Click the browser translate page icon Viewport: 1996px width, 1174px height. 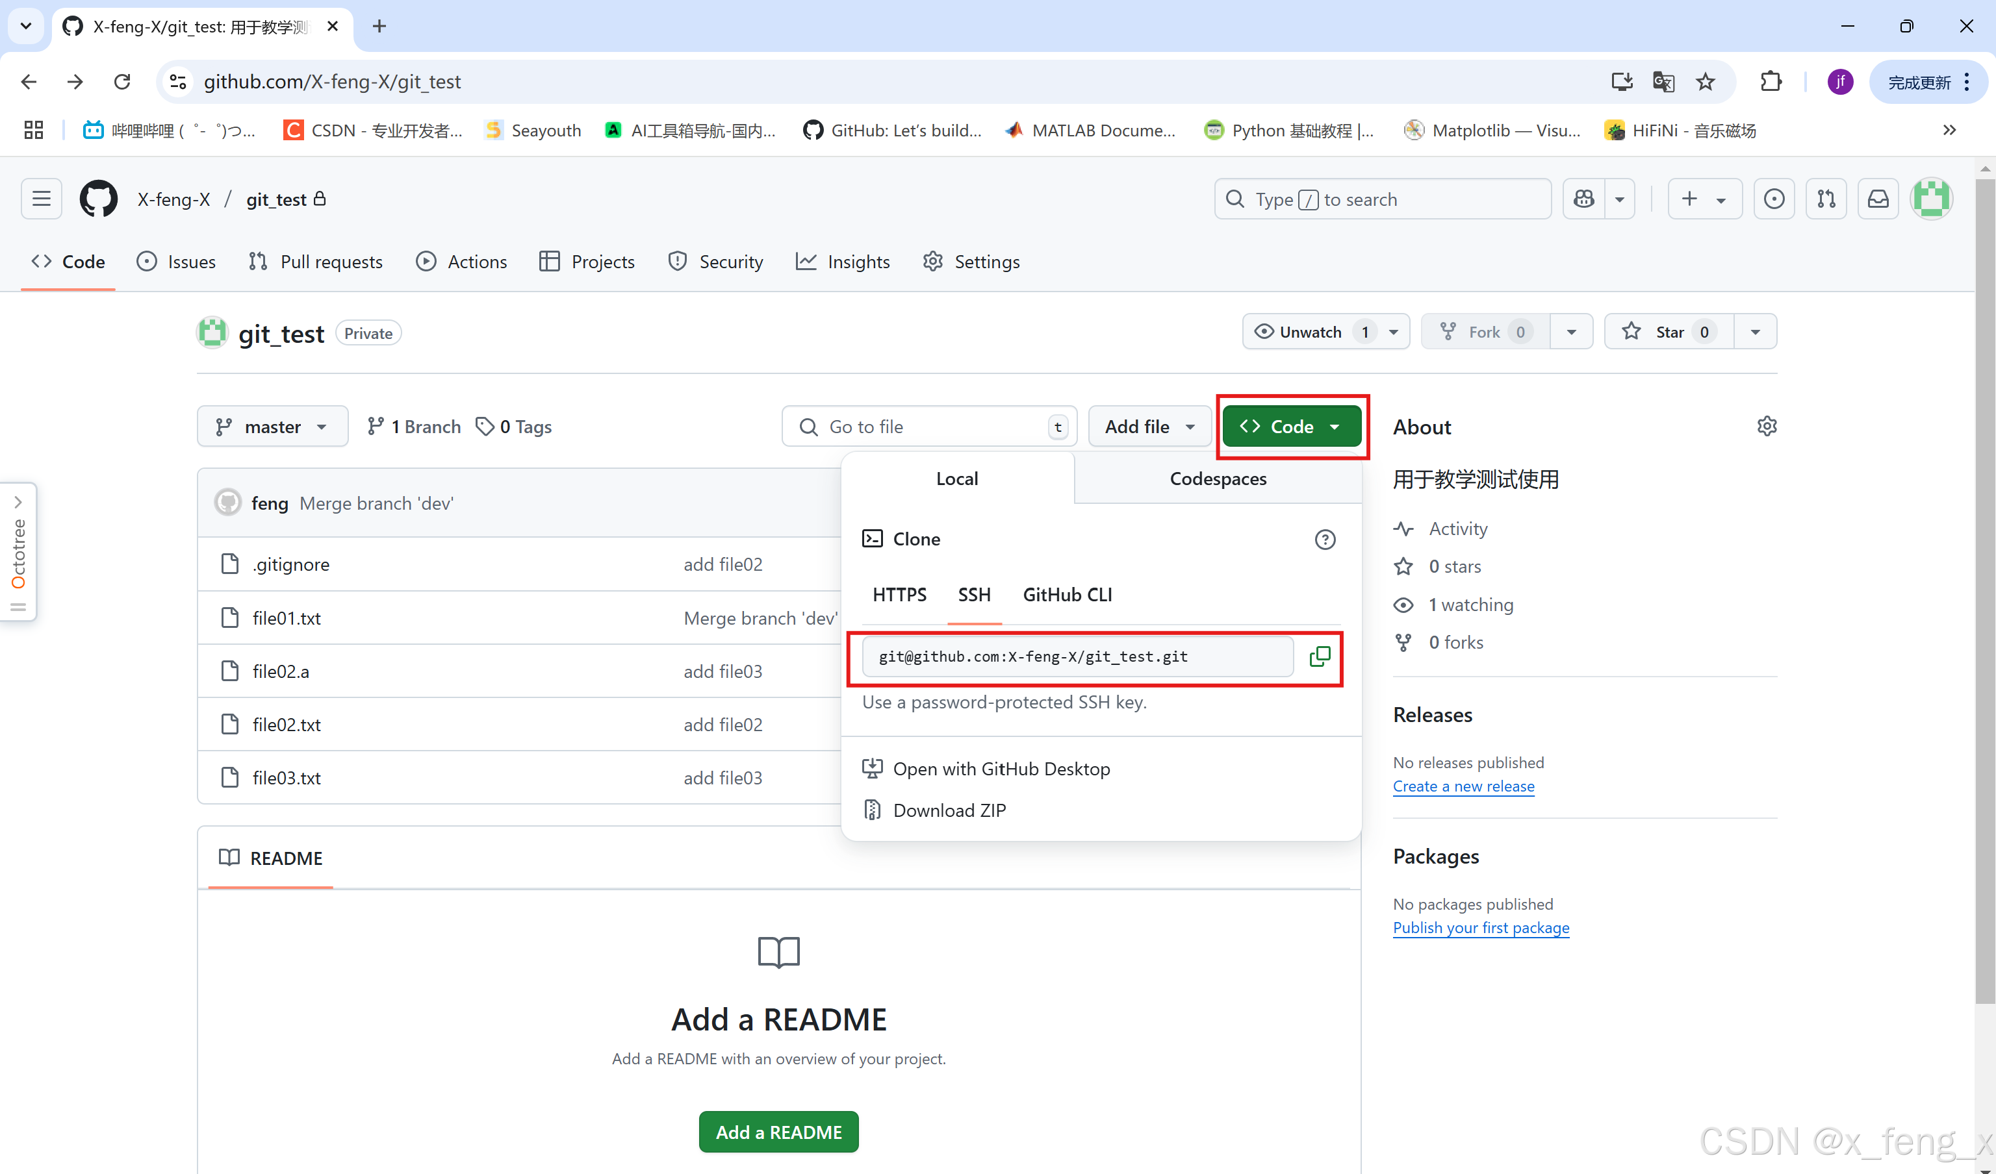[1663, 82]
